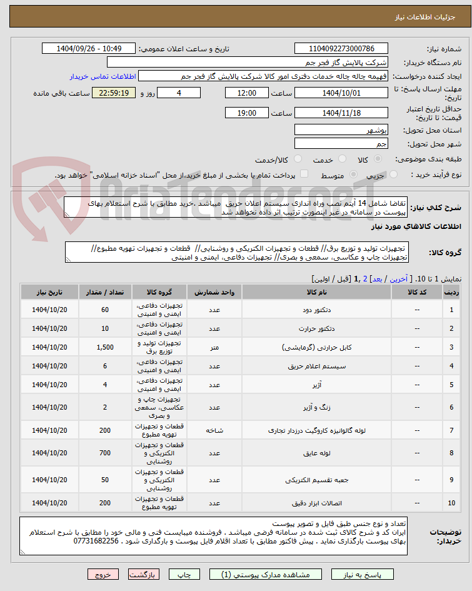Click the goods group text area
Image resolution: width=472 pixels, height=591 pixels.
[x=237, y=252]
